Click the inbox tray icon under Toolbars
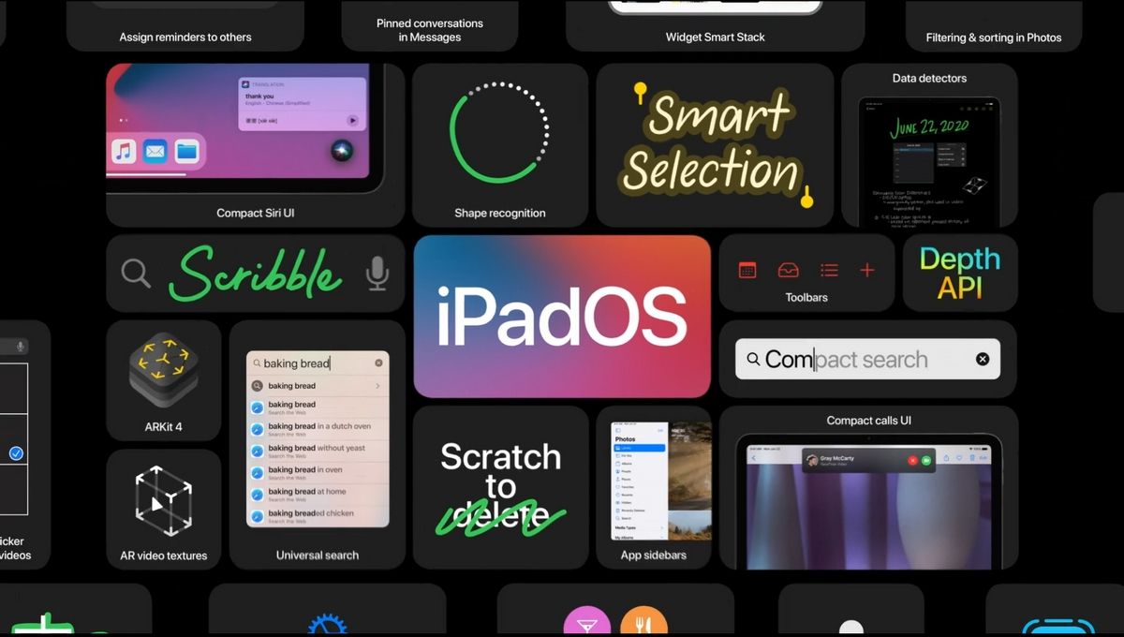 [x=789, y=271]
